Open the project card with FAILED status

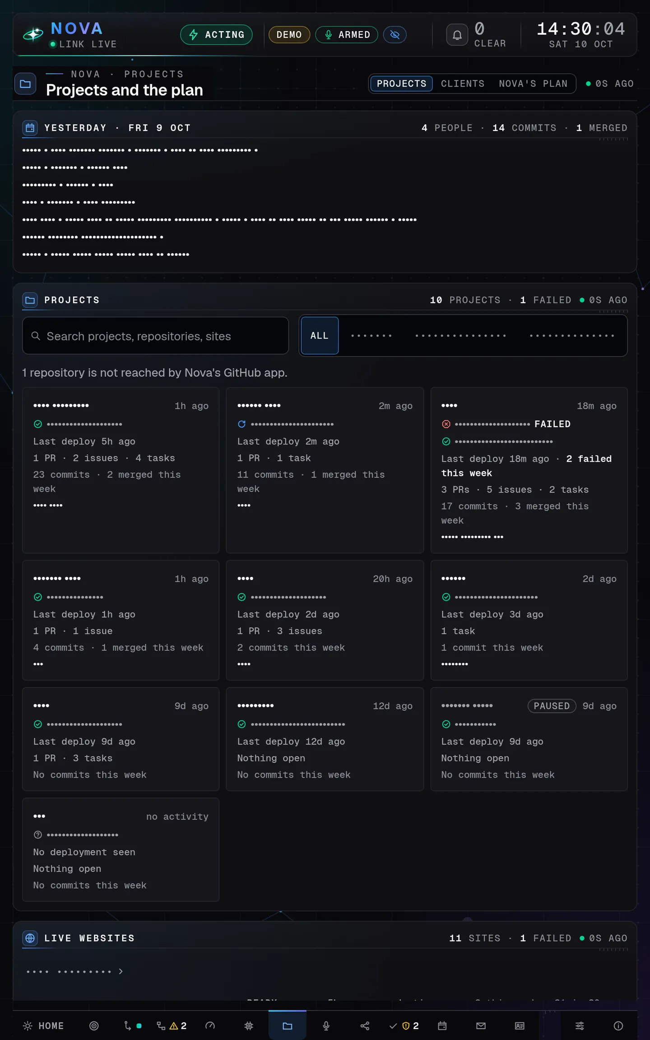tap(529, 470)
